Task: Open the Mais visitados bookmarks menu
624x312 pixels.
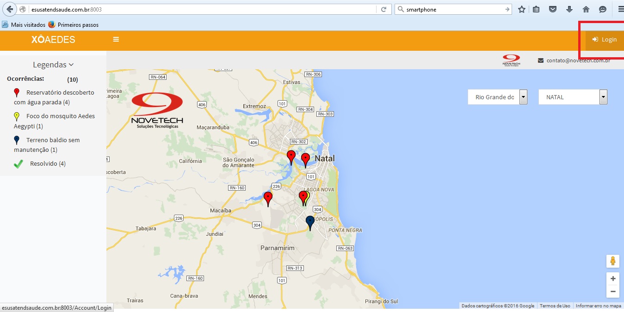Action: pyautogui.click(x=24, y=24)
